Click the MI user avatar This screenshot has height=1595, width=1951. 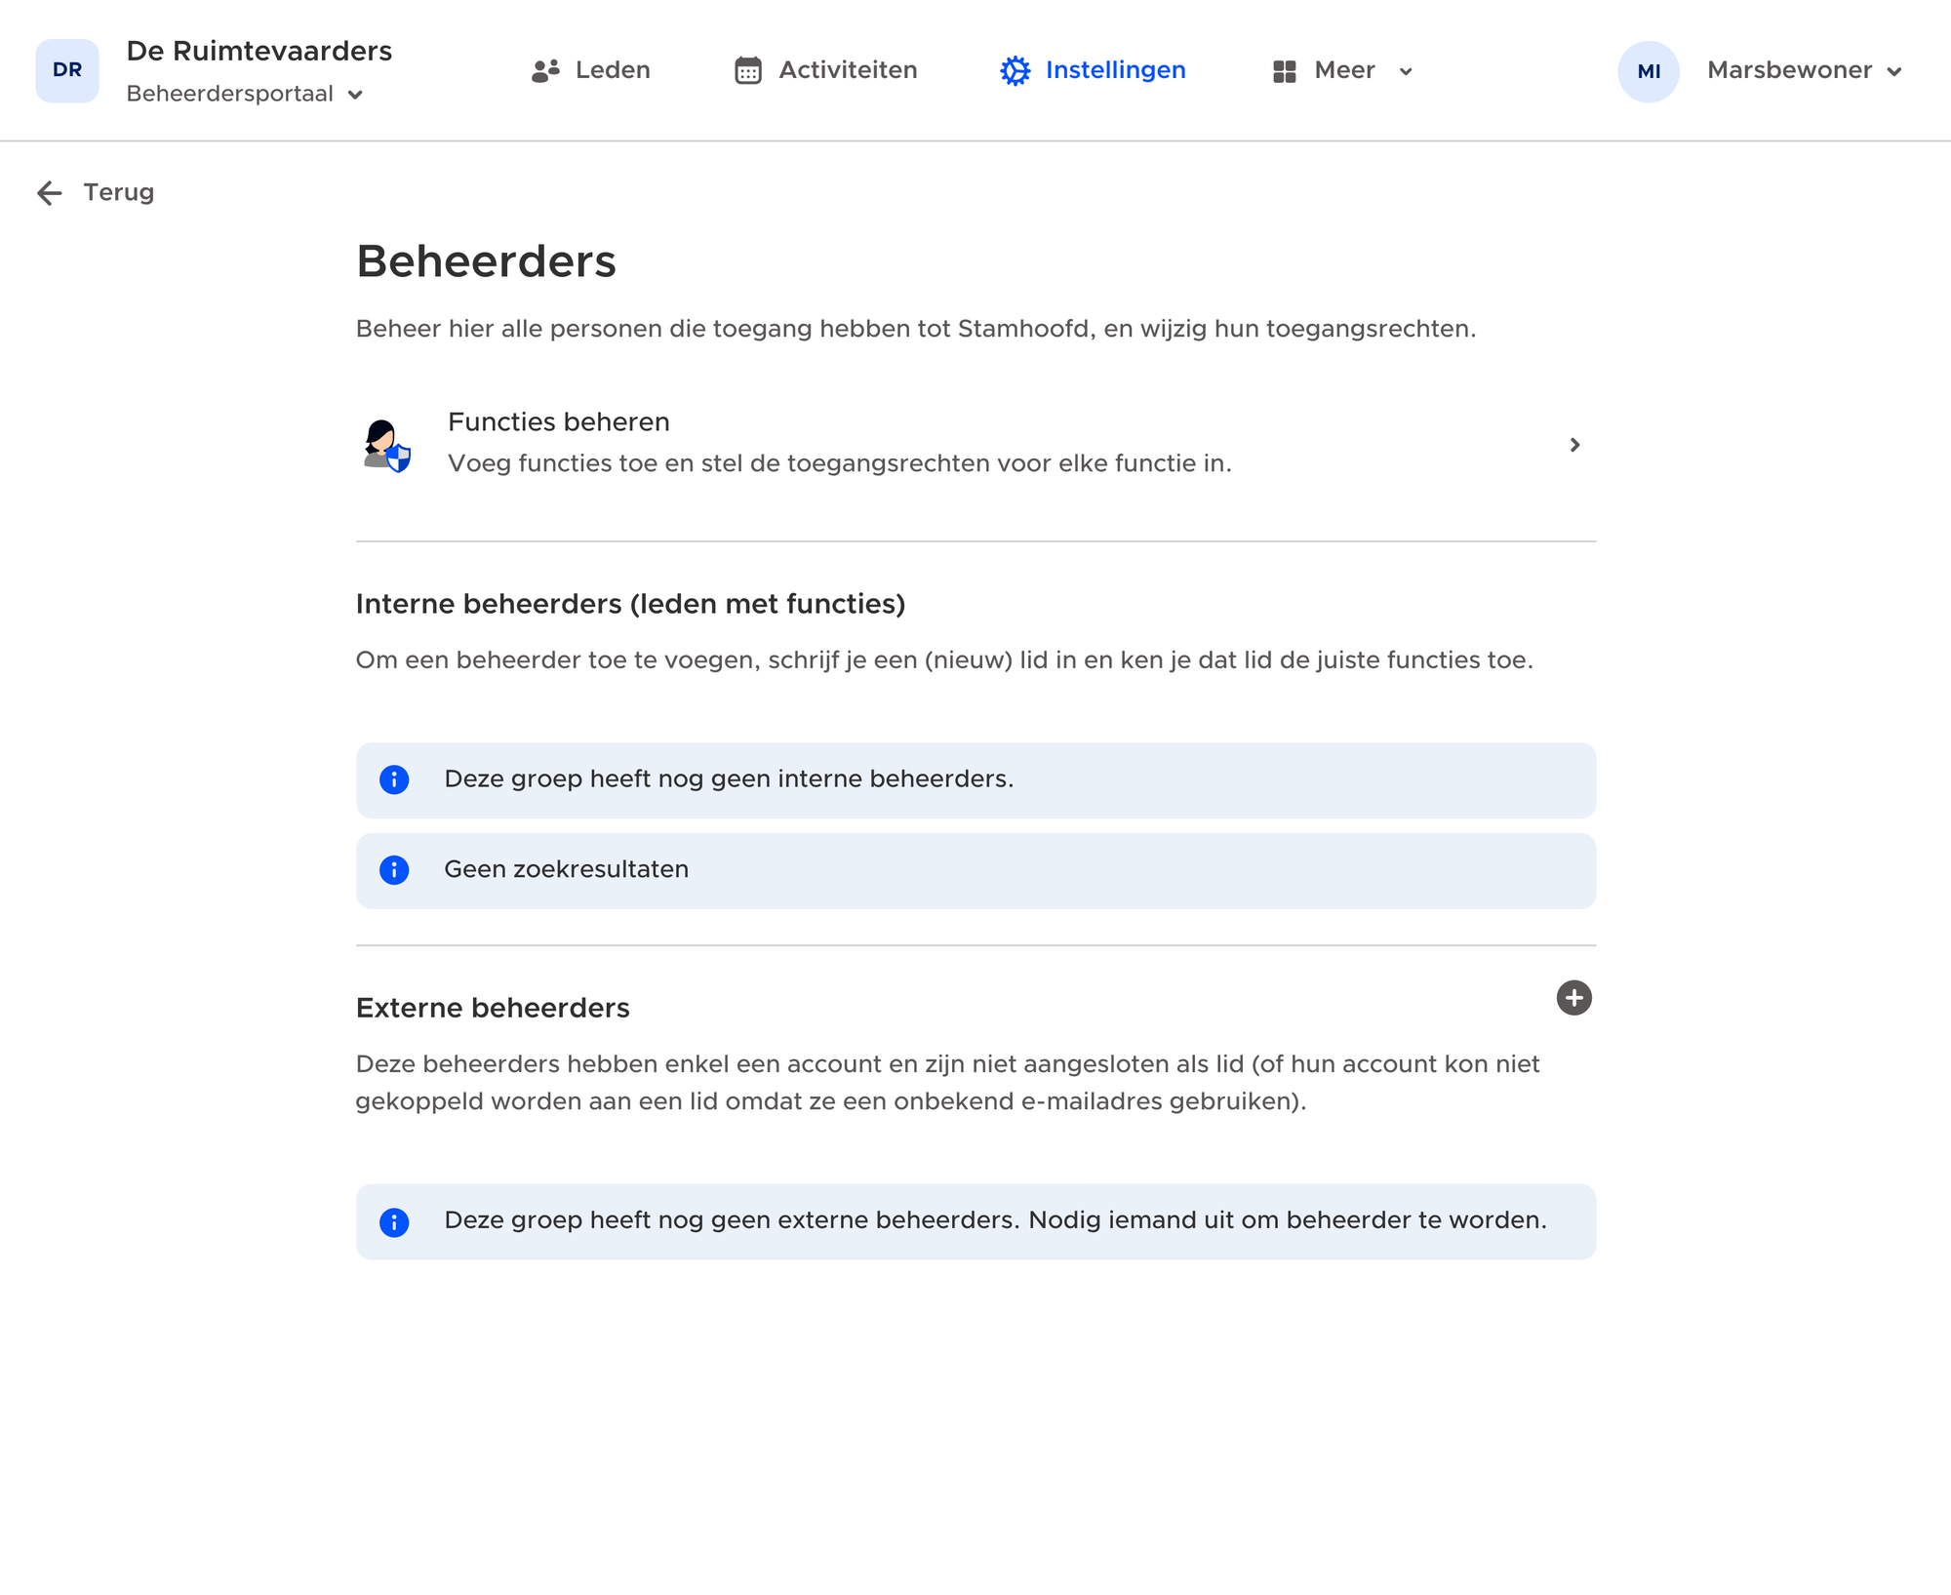coord(1649,71)
